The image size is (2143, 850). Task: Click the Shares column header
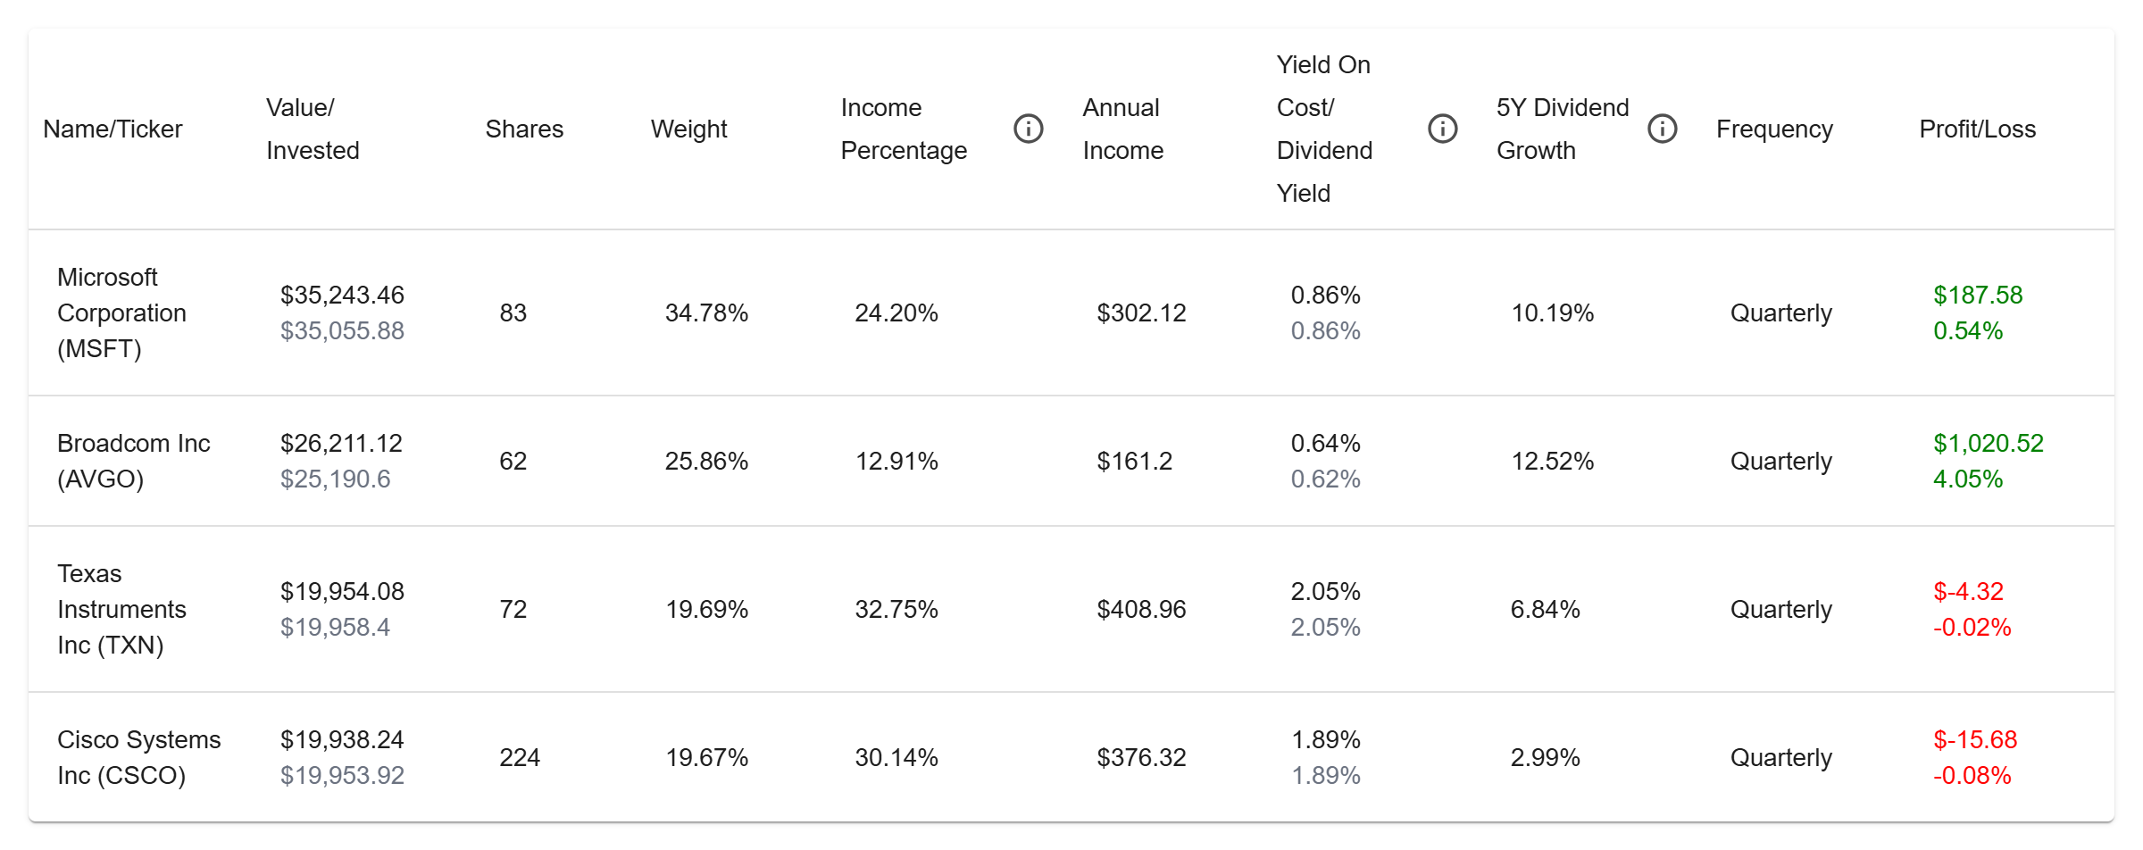[x=524, y=129]
